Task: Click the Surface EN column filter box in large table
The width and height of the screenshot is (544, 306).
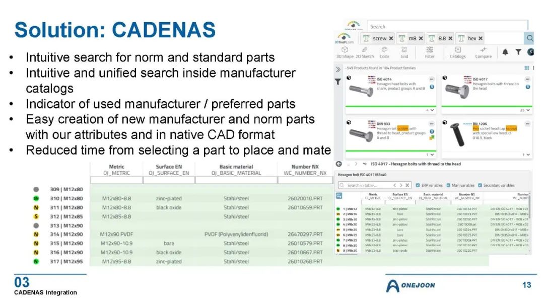Action: click(169, 180)
